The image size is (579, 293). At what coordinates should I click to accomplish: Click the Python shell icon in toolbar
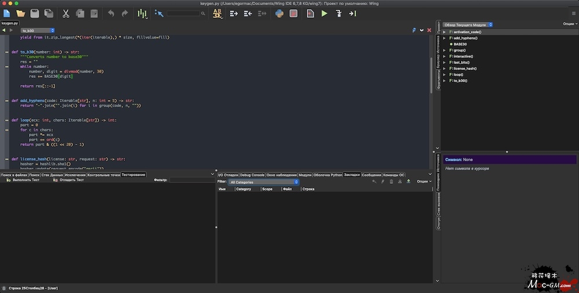(x=279, y=13)
